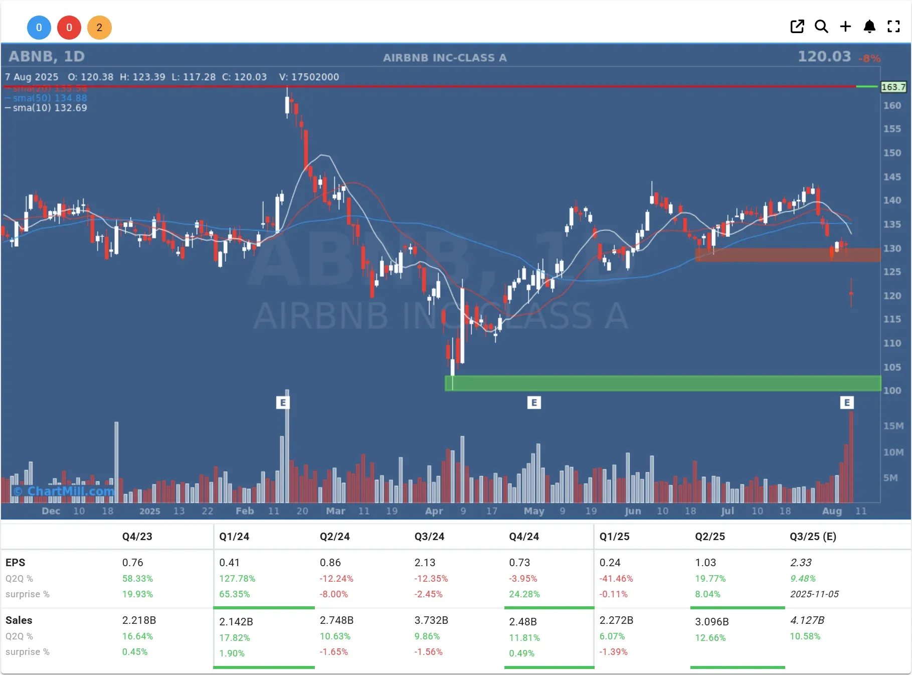
Task: Click the Sales Q2Q value 17.82%
Action: (234, 638)
